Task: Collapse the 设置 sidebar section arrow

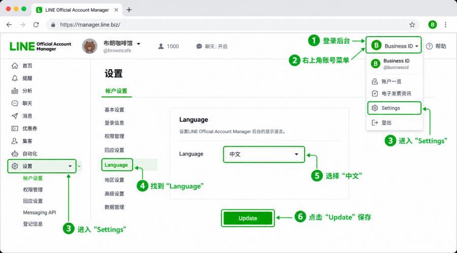Action: click(x=70, y=166)
